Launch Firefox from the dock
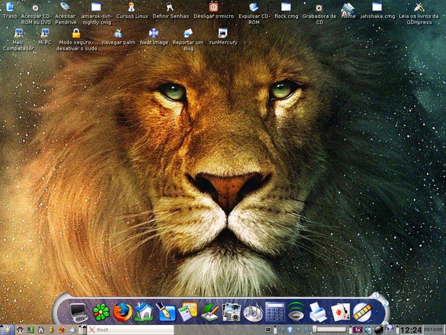Viewport: 446px width, 335px height. click(123, 313)
